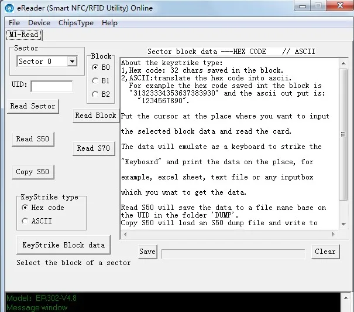Choose Hex code keystrike type
Viewport: 354px width, 312px height.
pos(25,208)
